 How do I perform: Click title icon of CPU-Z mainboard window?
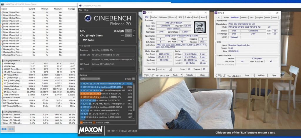pos(216,13)
